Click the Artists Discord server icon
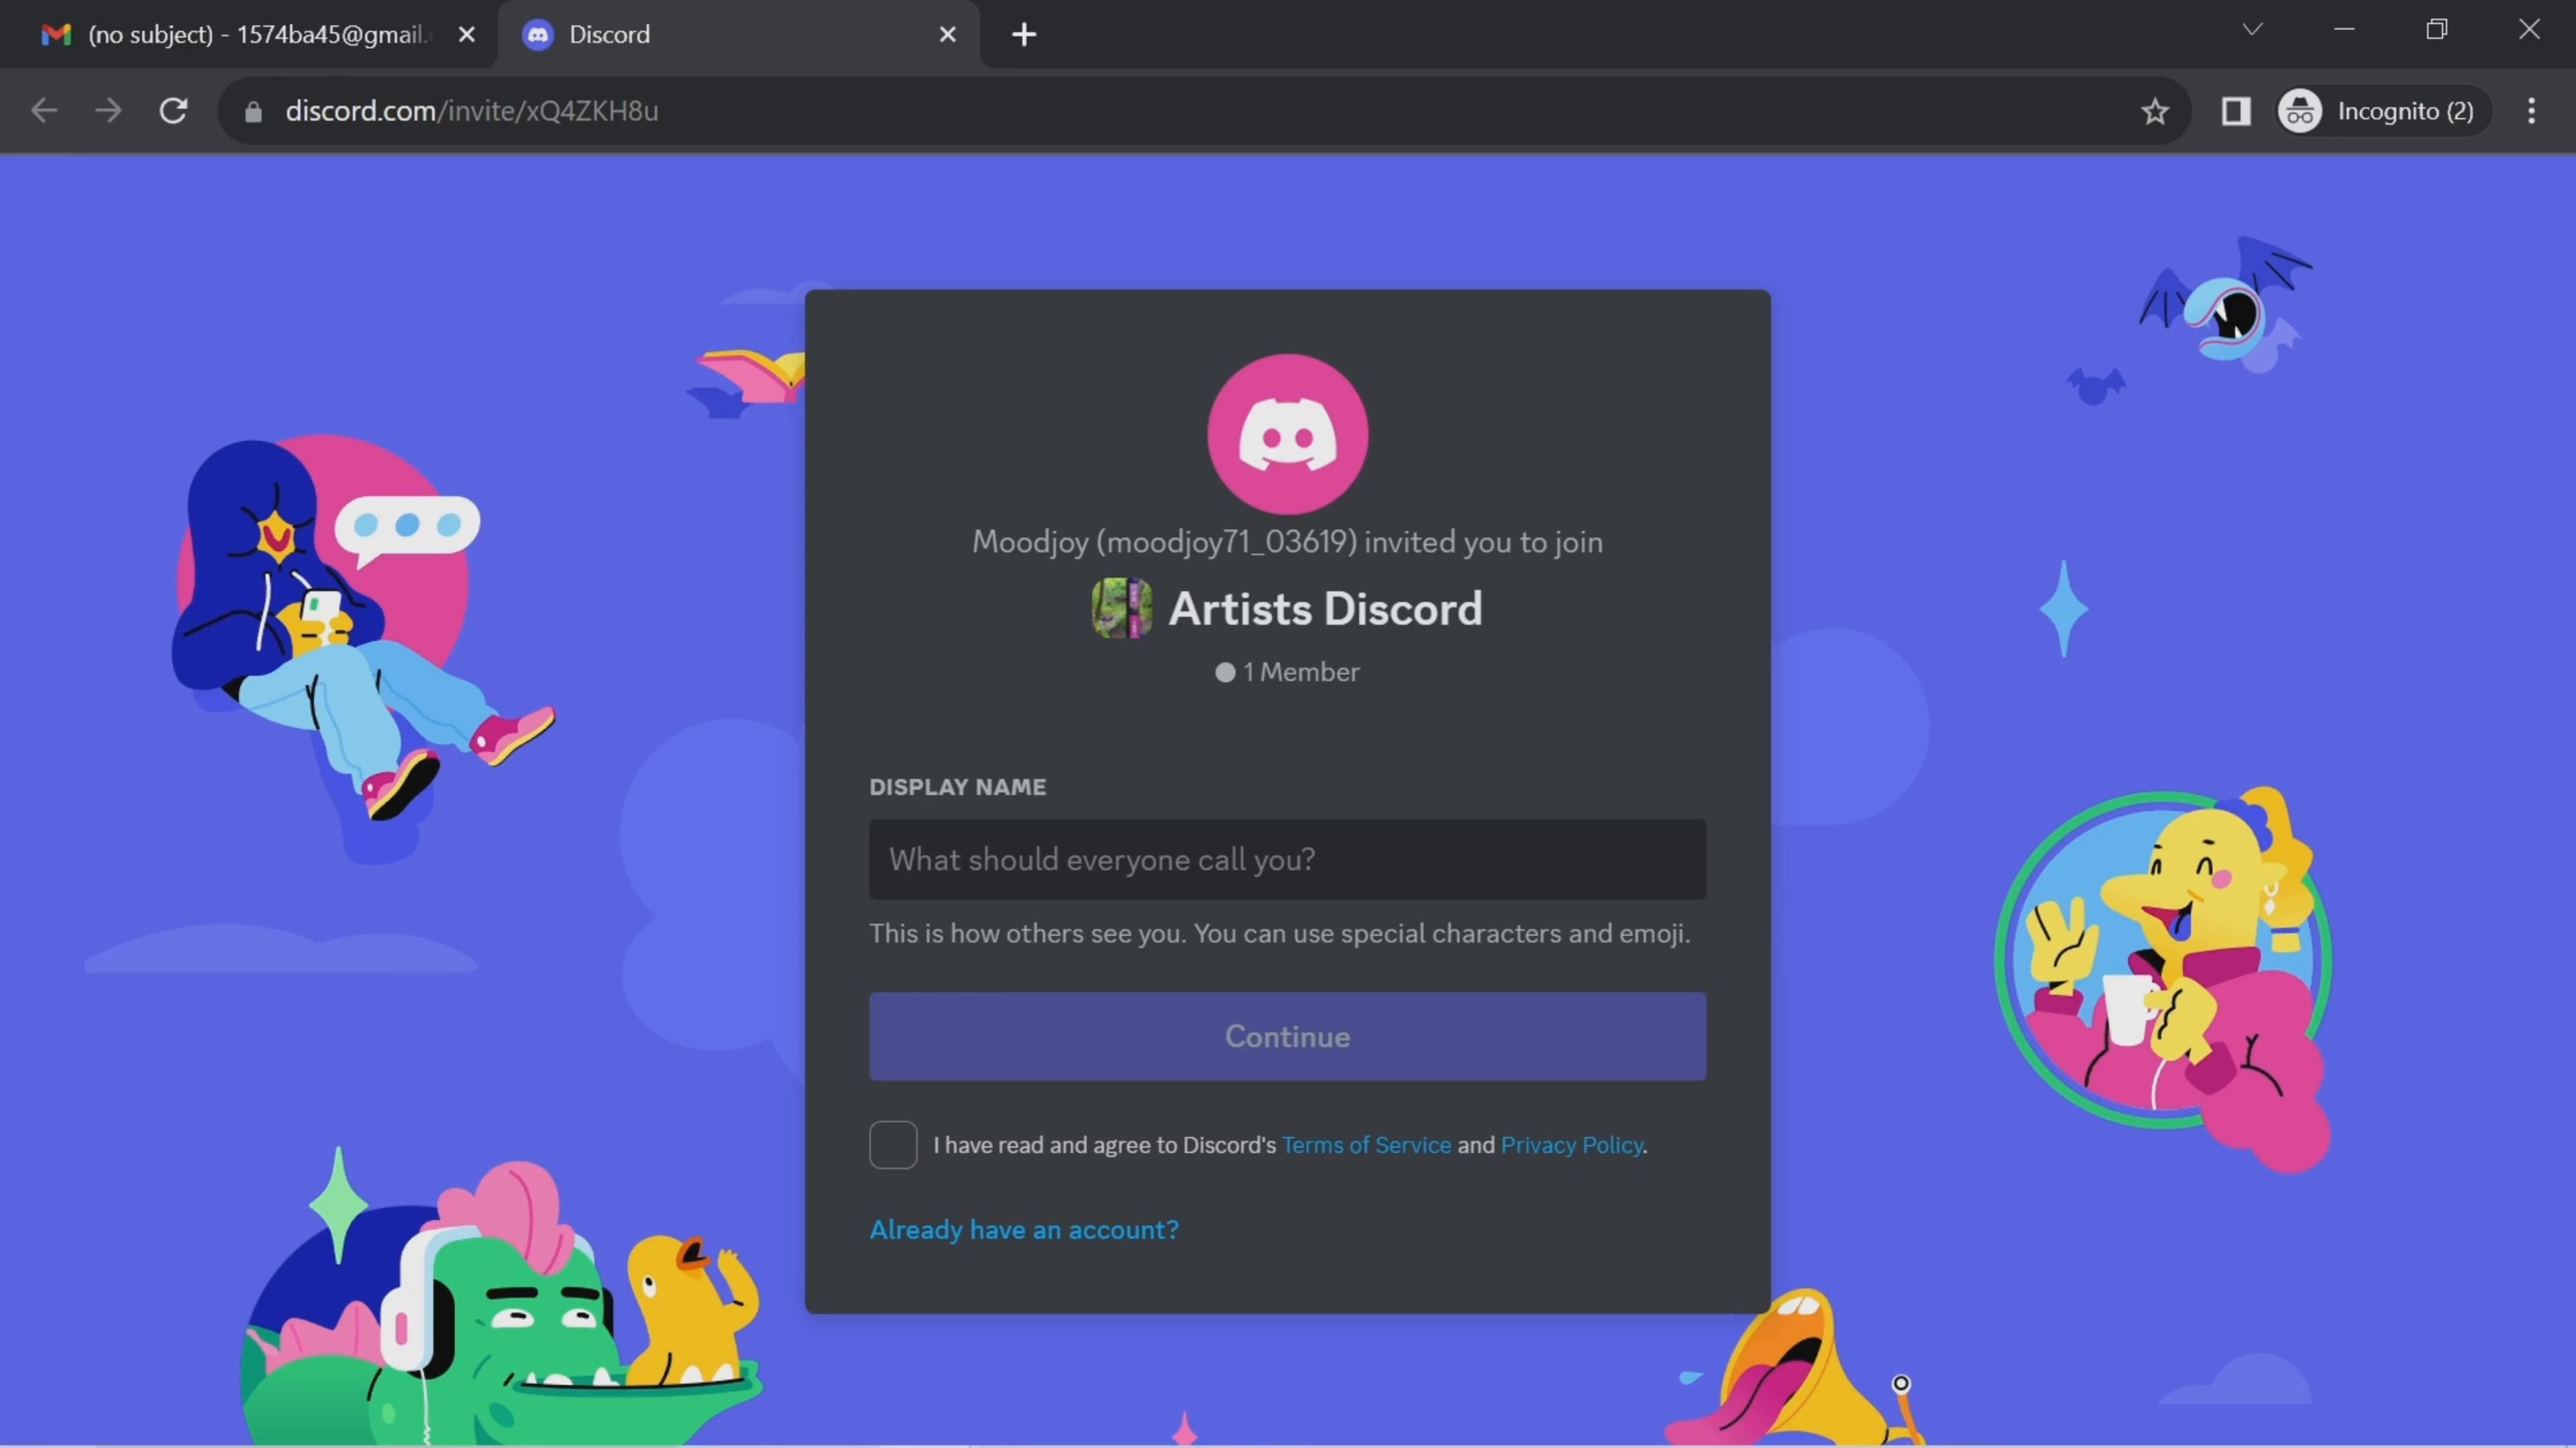2576x1448 pixels. tap(1121, 607)
